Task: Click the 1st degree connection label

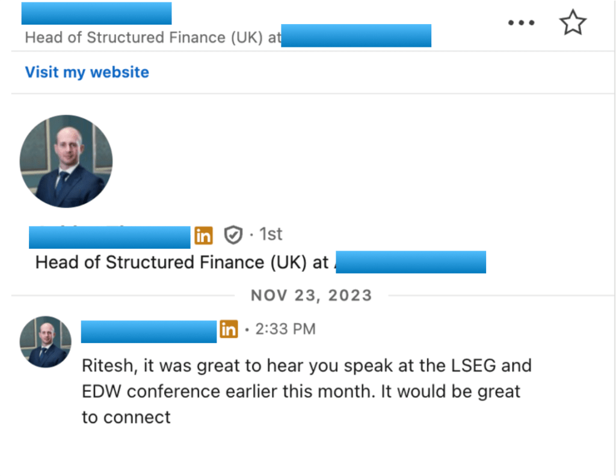Action: tap(271, 234)
